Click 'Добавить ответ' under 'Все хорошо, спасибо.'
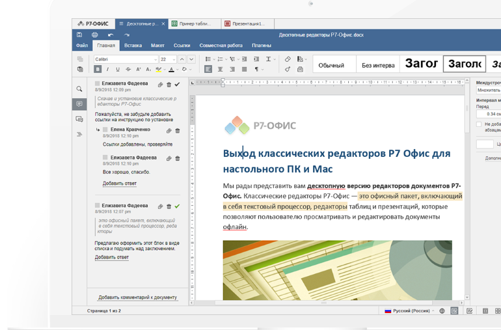The width and height of the screenshot is (501, 330). (x=120, y=184)
